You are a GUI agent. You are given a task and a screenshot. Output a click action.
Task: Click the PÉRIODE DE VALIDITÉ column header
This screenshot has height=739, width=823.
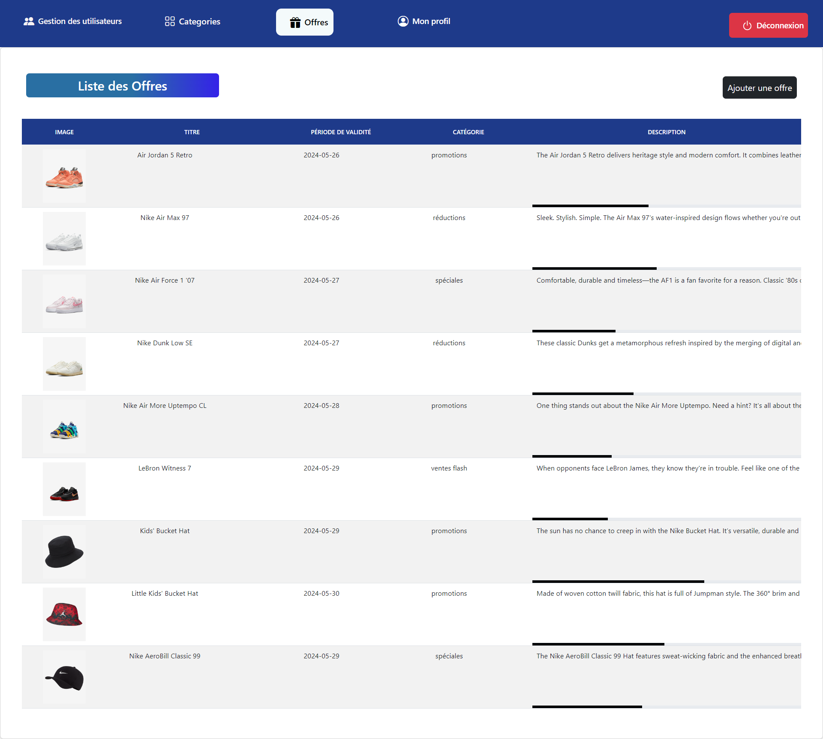[x=341, y=132]
